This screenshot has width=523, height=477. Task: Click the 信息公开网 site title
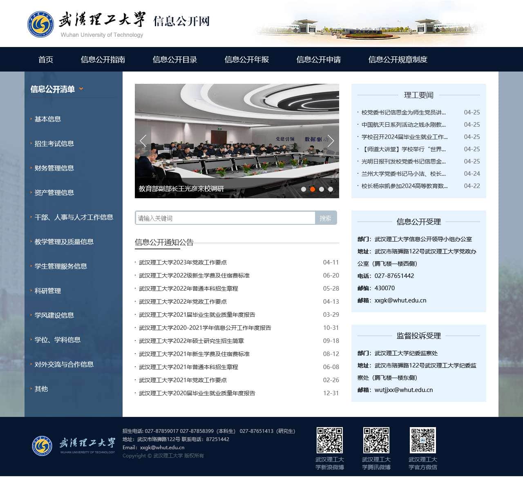tap(181, 21)
